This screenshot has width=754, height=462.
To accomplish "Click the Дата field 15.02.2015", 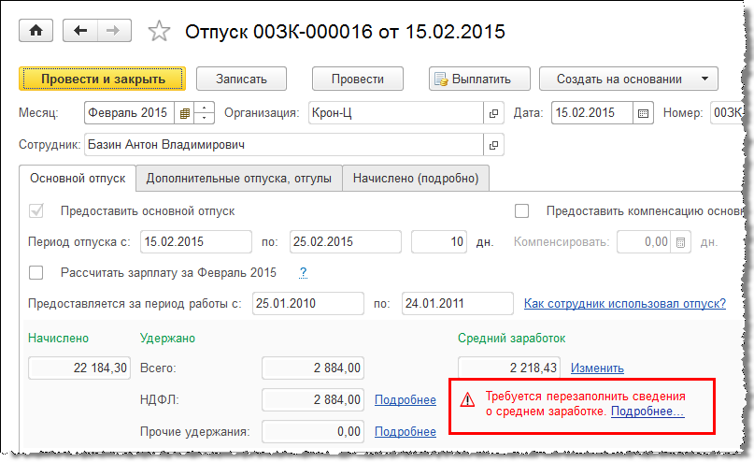I will tap(592, 113).
